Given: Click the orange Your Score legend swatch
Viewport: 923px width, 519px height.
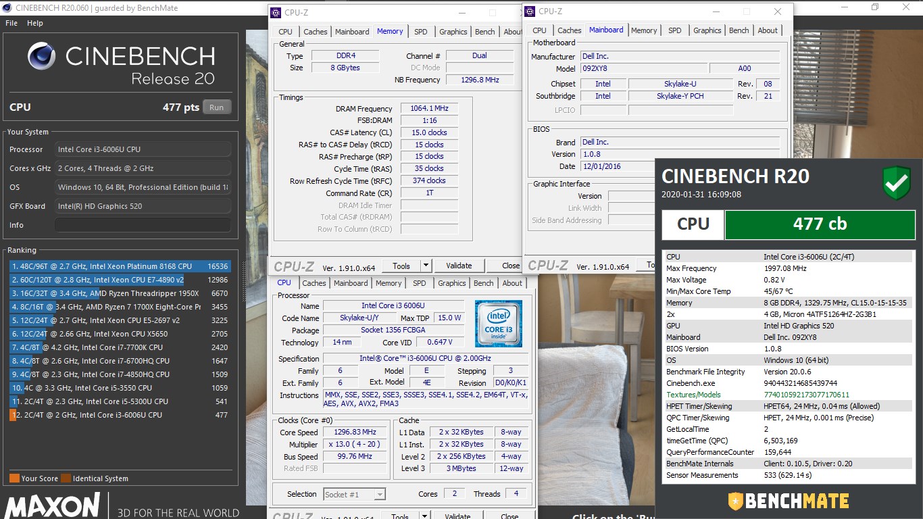Looking at the screenshot, I should coord(14,478).
